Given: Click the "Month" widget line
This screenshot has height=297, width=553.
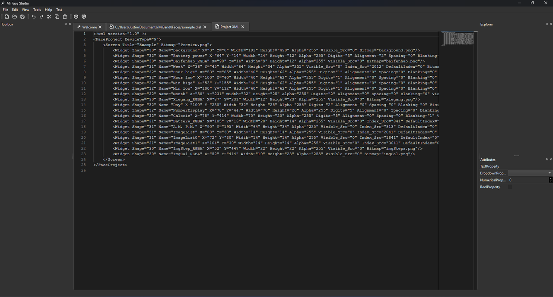Looking at the screenshot, I should pyautogui.click(x=276, y=94).
